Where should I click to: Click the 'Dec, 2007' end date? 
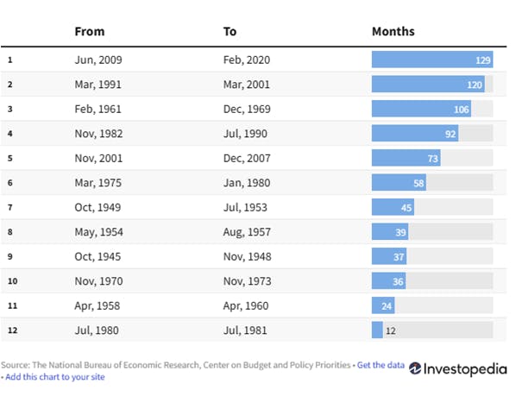(247, 159)
